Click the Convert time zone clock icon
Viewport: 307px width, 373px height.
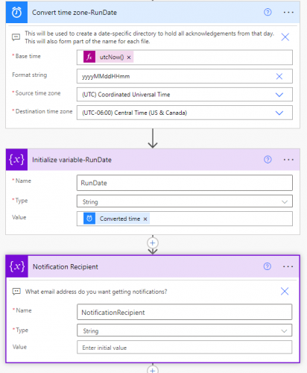click(x=16, y=12)
